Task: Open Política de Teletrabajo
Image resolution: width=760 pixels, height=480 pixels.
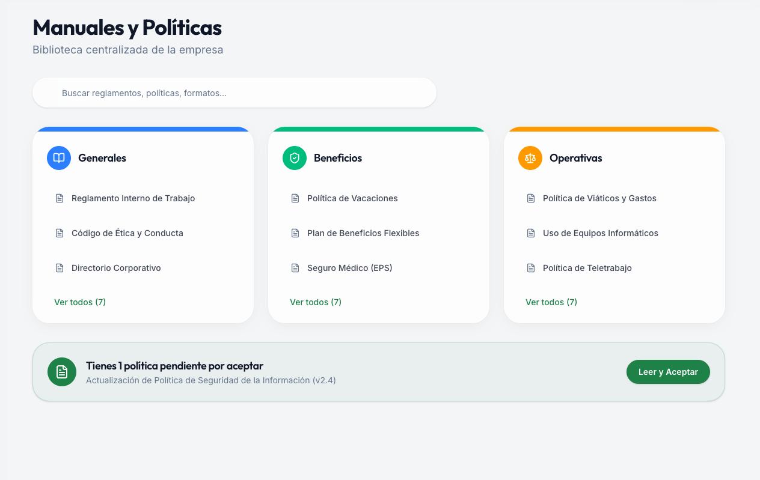Action: point(614,268)
